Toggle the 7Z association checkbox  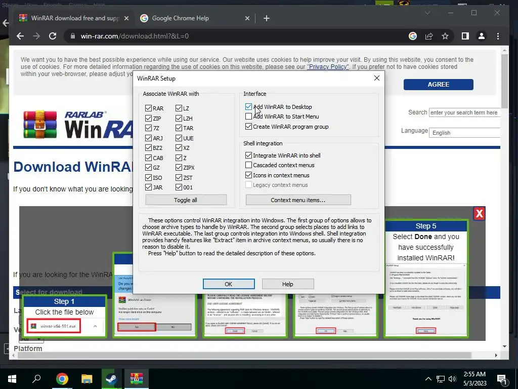pos(148,128)
